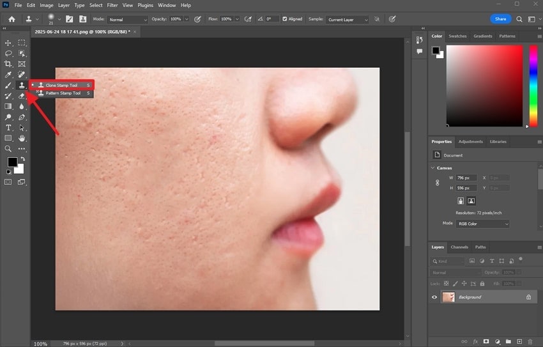Screen dimensions: 543x347
Task: Click the fx layer style icon
Action: pyautogui.click(x=475, y=341)
